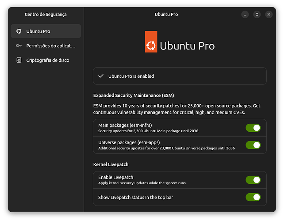Click 'Universe packages (esm-apps)' row label
The width and height of the screenshot is (284, 221).
(x=129, y=142)
